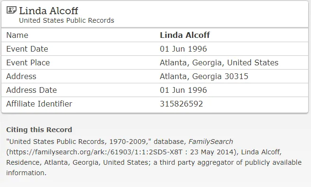Viewport: 311px width, 187px height.
Task: Click the Citing this Record heading
Action: [39, 130]
